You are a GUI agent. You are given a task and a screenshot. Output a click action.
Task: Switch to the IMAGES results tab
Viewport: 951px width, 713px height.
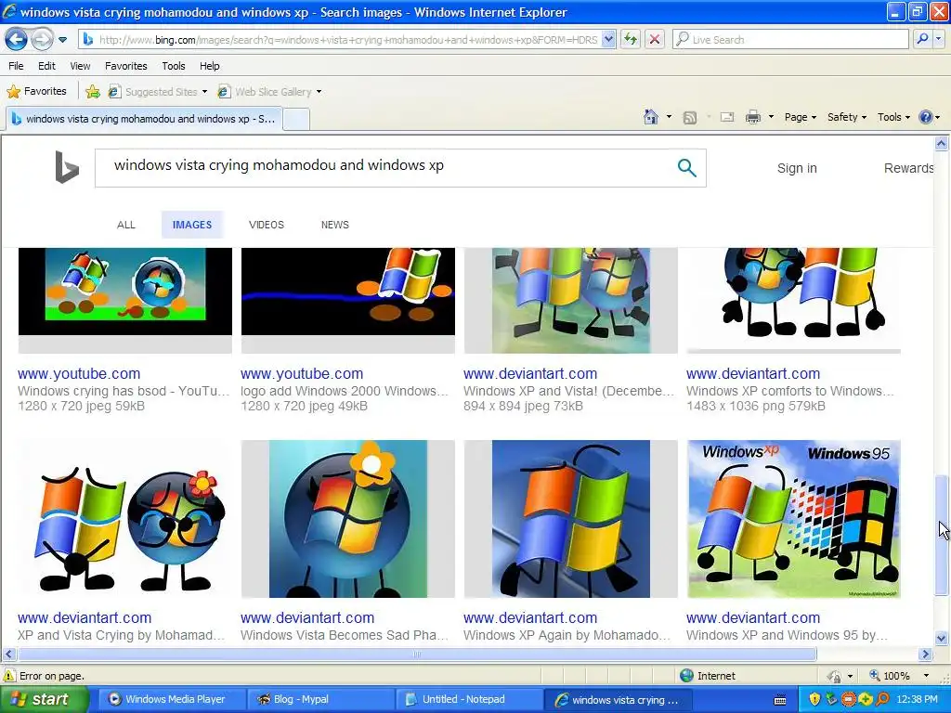(192, 225)
